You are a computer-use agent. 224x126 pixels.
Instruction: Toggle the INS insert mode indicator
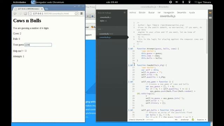(176, 120)
